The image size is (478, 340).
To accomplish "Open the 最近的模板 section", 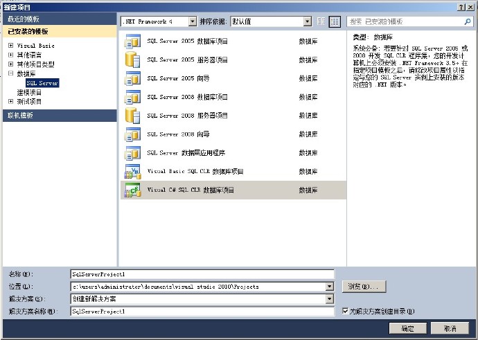I will coord(60,19).
